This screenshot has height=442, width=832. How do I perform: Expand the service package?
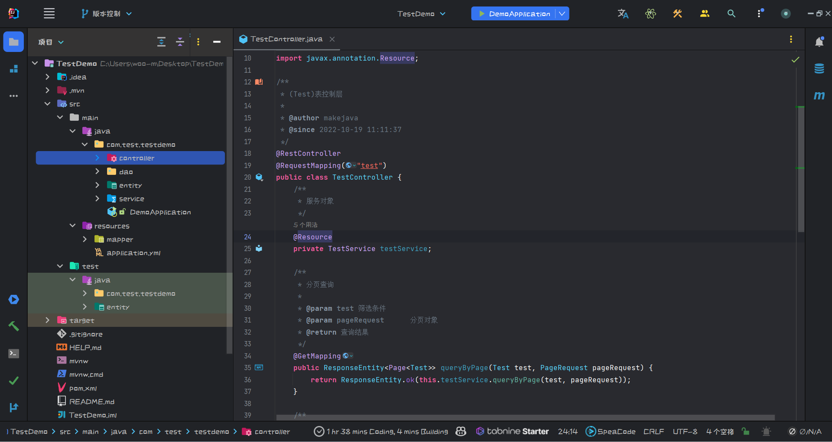pyautogui.click(x=97, y=199)
